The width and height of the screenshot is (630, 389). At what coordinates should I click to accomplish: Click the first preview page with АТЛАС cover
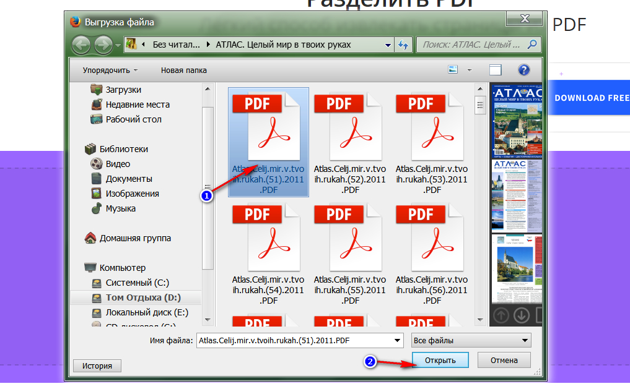(x=517, y=120)
